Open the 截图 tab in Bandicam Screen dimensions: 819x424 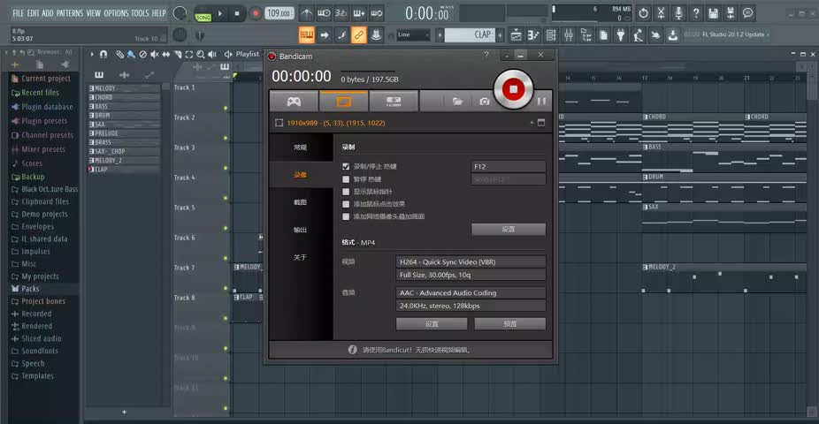click(301, 202)
